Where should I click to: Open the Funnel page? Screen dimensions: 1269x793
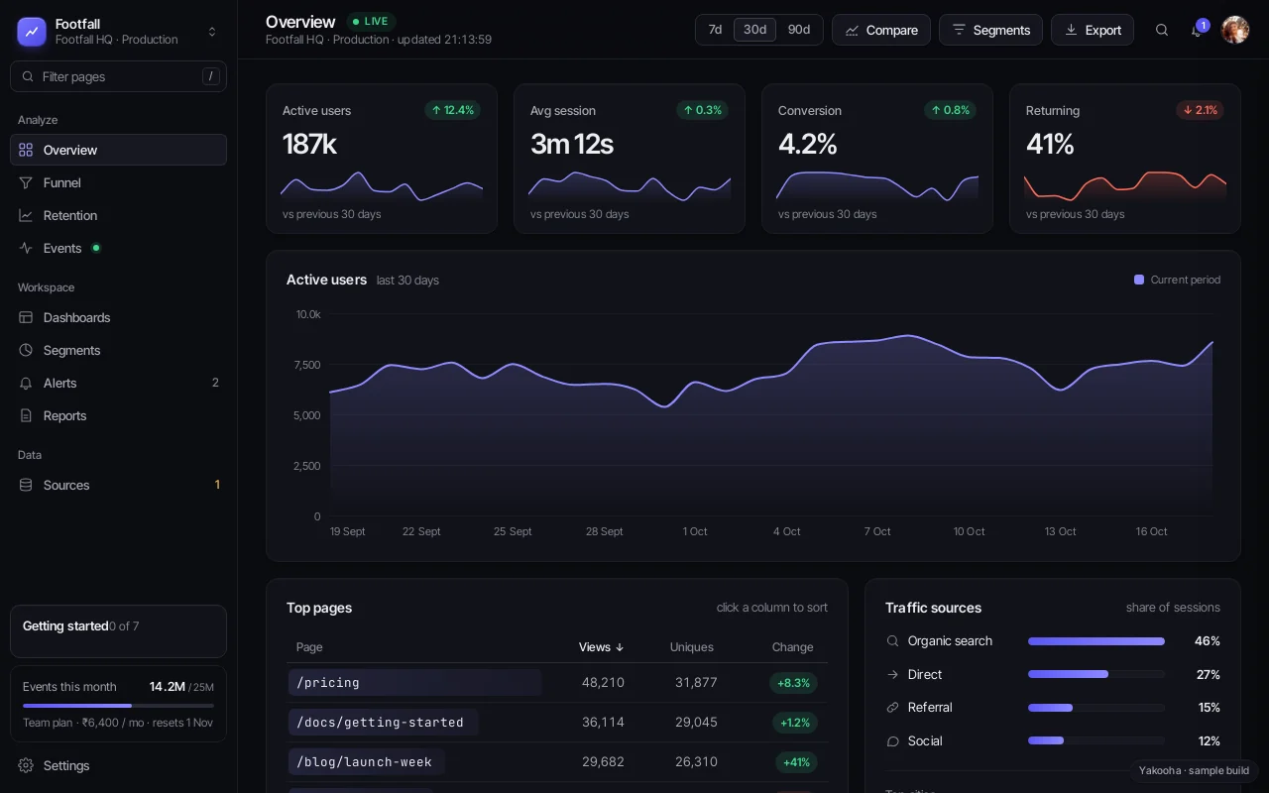[118, 182]
